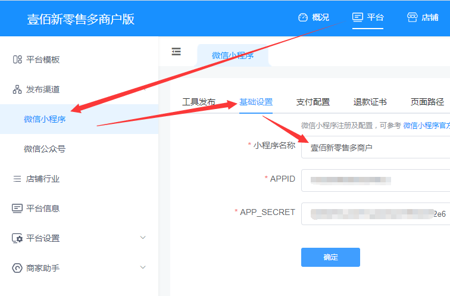
Task: Switch to the 支付配置 tab
Action: pyautogui.click(x=313, y=102)
